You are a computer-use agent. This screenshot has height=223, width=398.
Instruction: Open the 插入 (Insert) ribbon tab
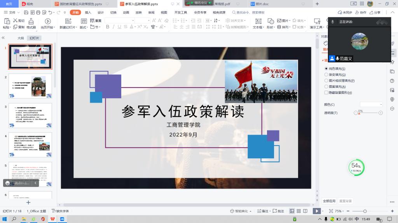point(88,12)
